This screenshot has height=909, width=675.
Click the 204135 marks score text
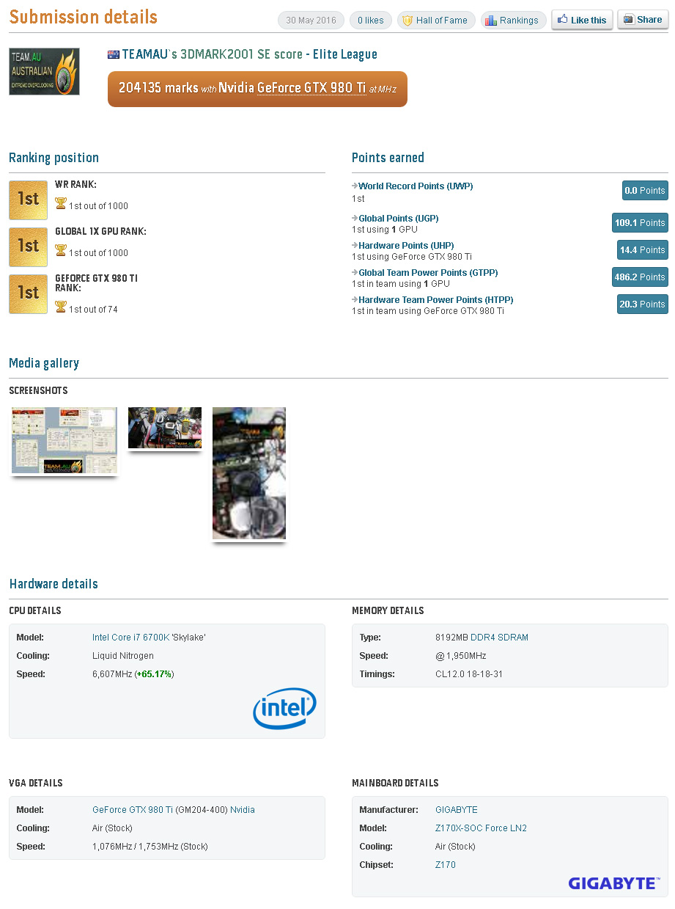[x=158, y=88]
